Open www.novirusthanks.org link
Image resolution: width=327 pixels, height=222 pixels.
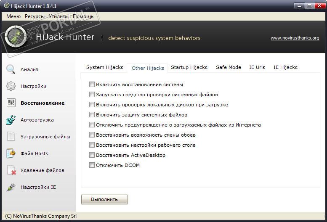click(295, 38)
